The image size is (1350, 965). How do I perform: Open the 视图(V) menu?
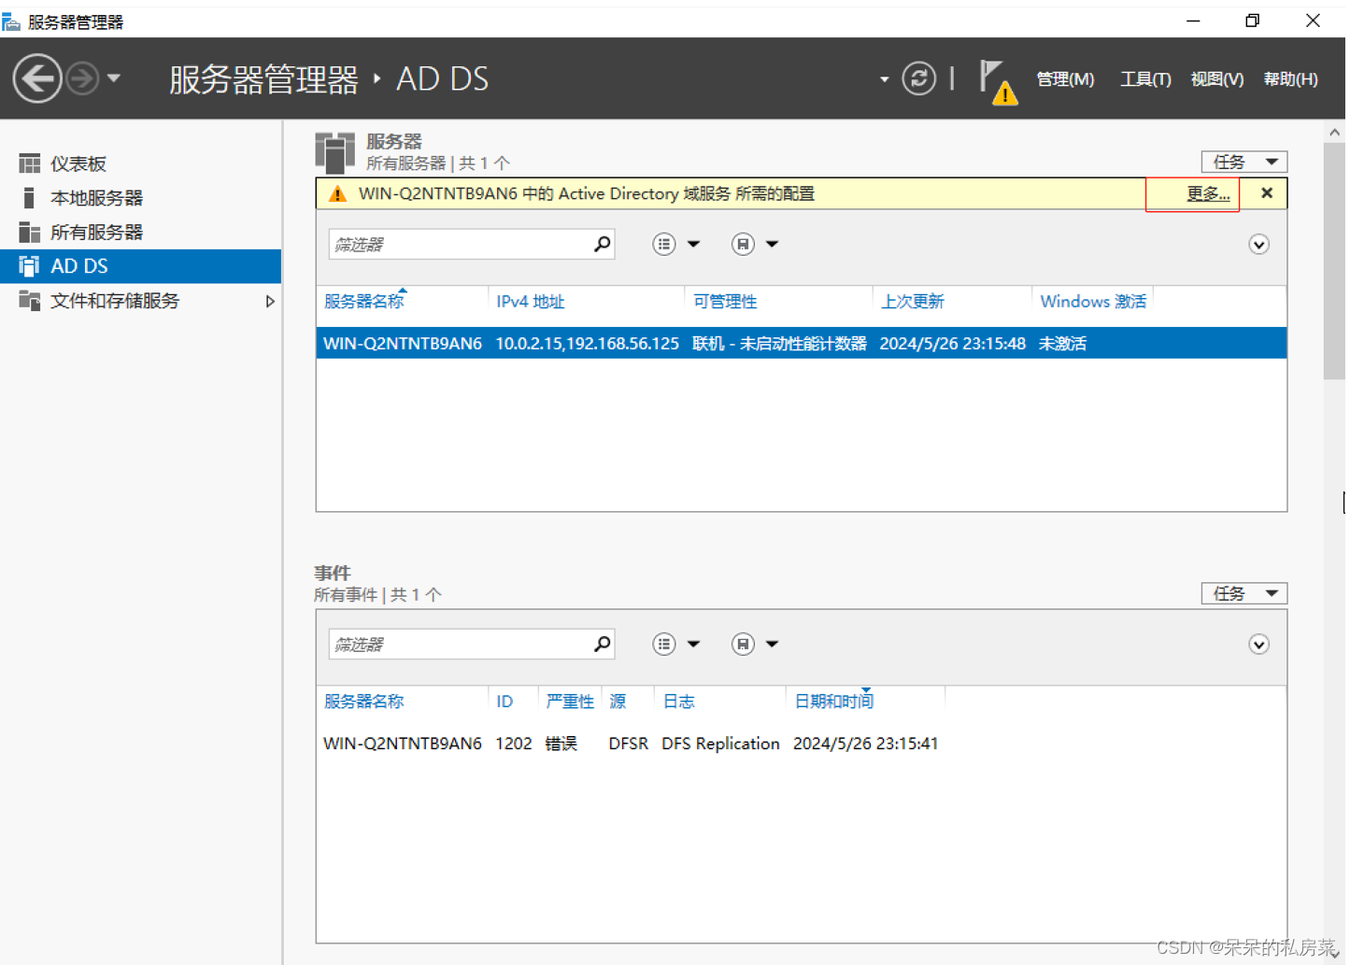coord(1216,79)
